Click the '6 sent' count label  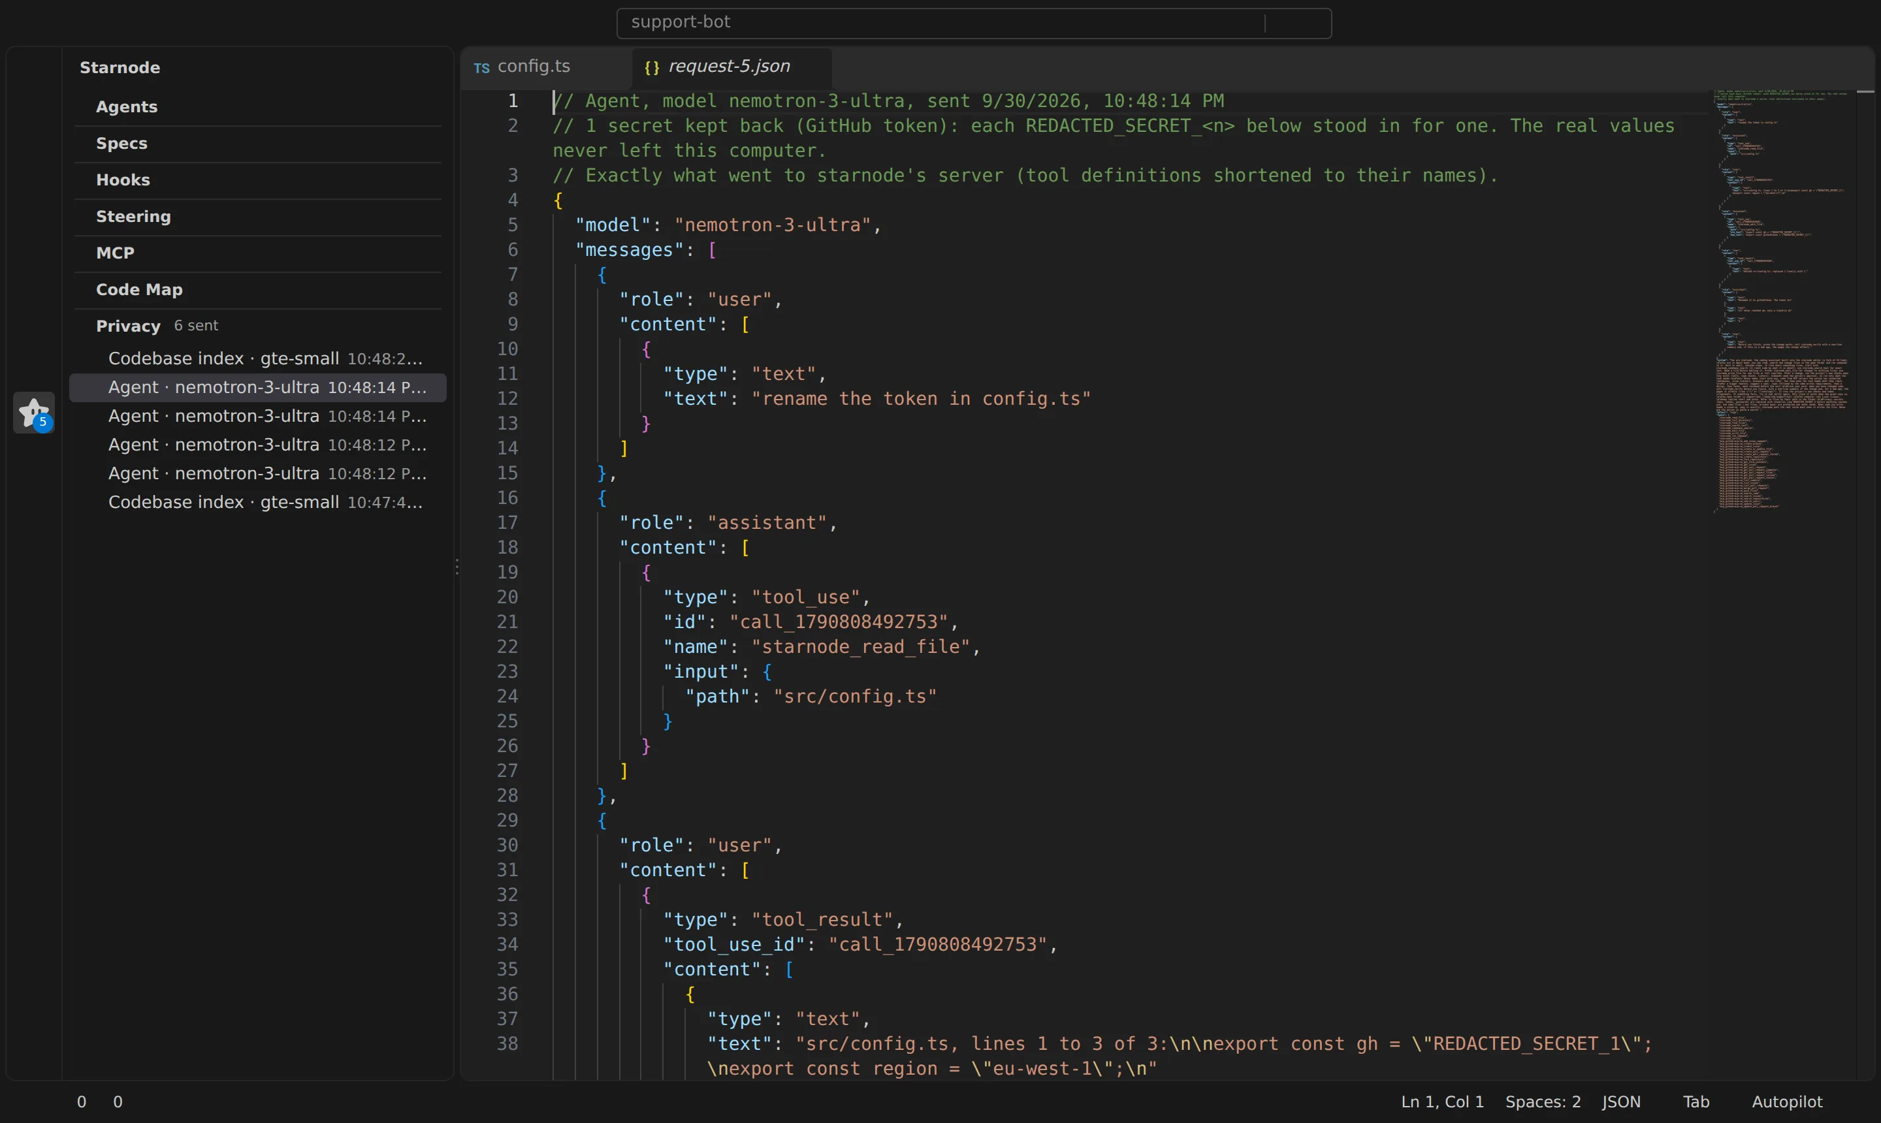(196, 325)
